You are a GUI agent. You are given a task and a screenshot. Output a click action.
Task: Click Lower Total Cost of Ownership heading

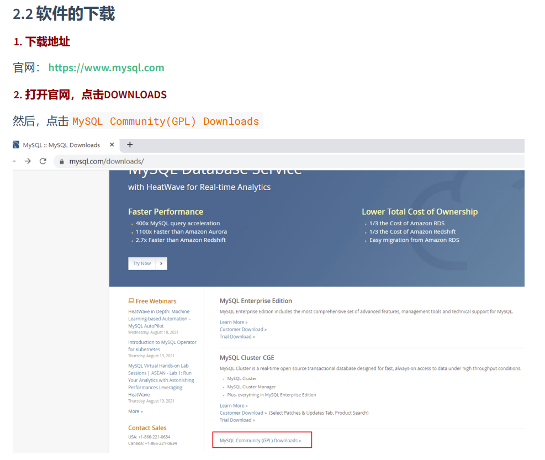(420, 212)
